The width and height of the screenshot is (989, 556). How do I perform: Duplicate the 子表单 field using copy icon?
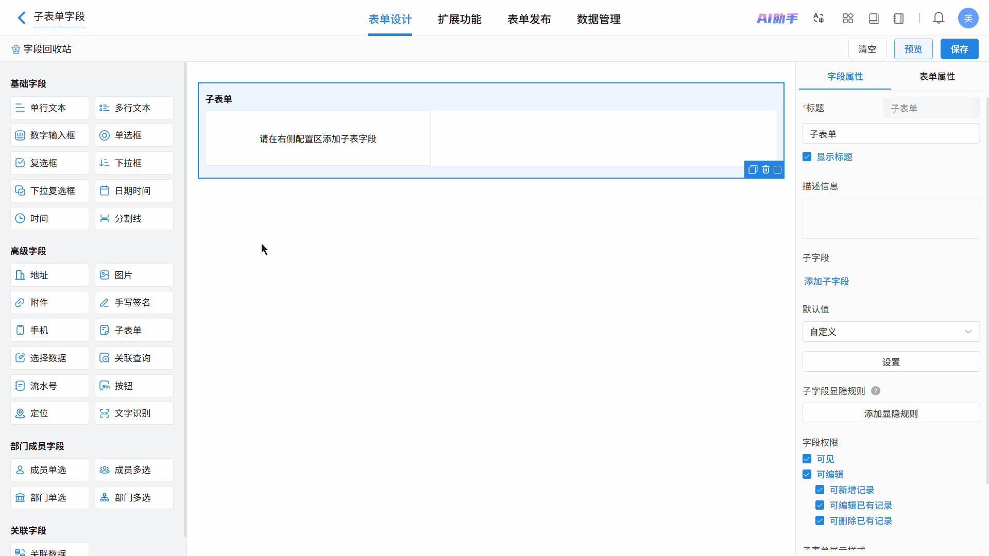coord(753,170)
